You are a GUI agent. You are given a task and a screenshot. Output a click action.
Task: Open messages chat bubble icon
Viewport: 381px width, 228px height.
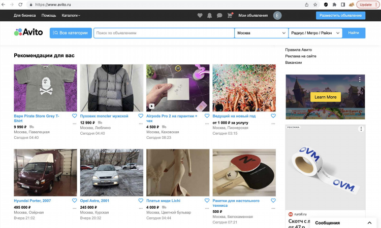[x=219, y=16]
